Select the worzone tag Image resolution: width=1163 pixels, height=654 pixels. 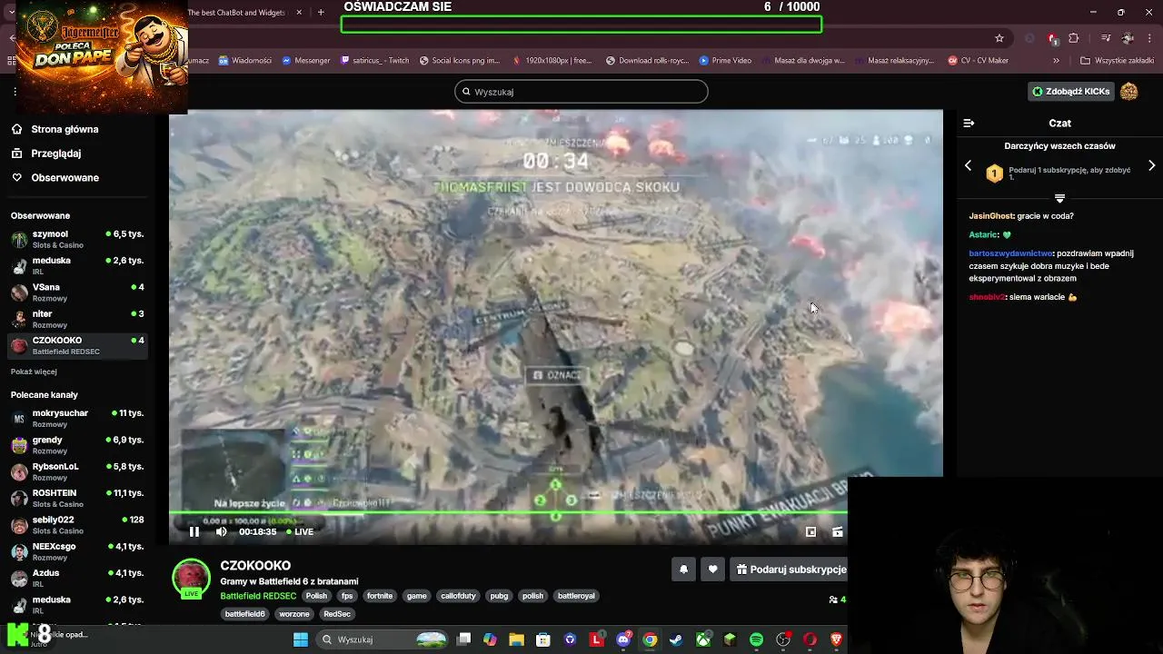pyautogui.click(x=293, y=614)
